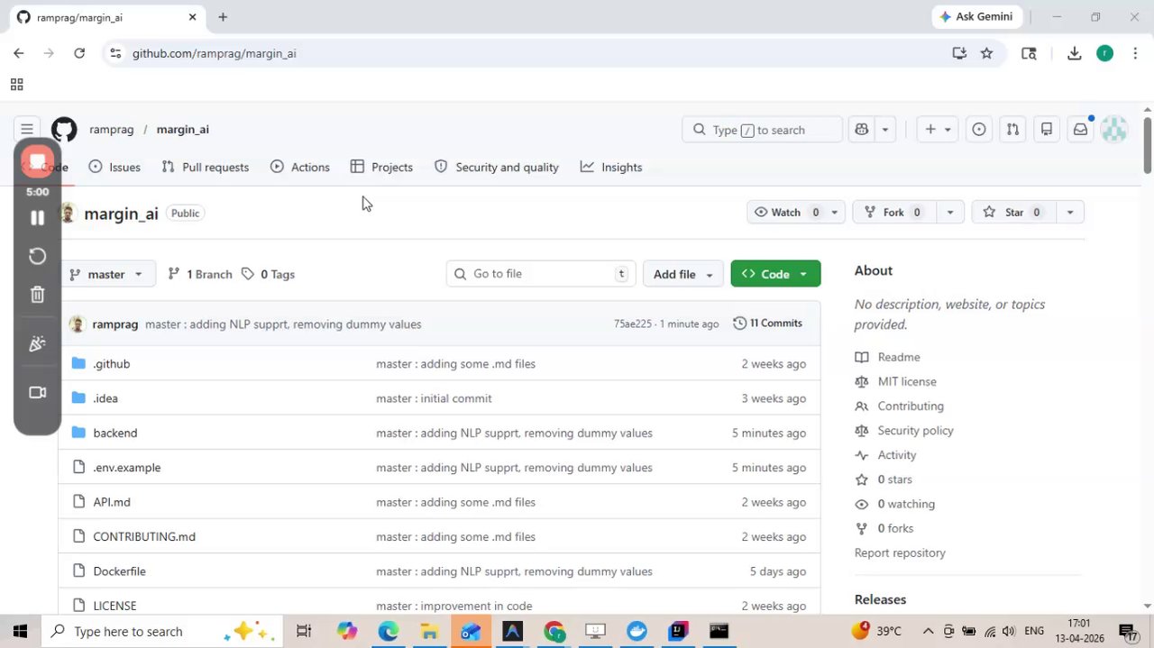1154x648 pixels.
Task: Open the Windows Start menu
Action: pos(20,631)
